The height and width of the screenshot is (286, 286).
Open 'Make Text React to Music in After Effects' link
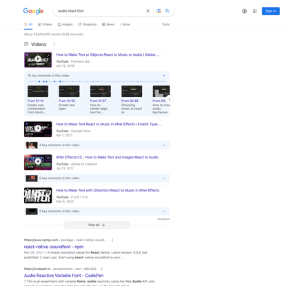click(109, 124)
